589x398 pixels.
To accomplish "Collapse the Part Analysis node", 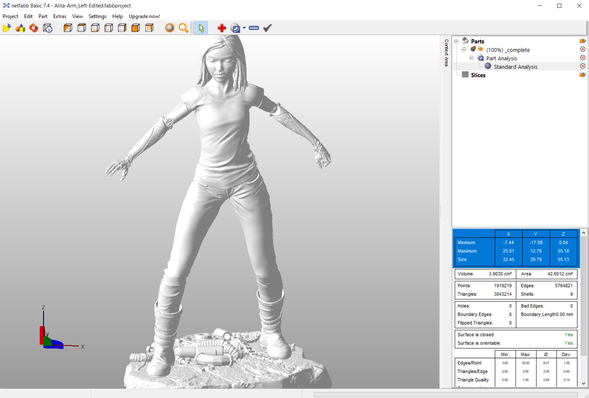I will [471, 58].
